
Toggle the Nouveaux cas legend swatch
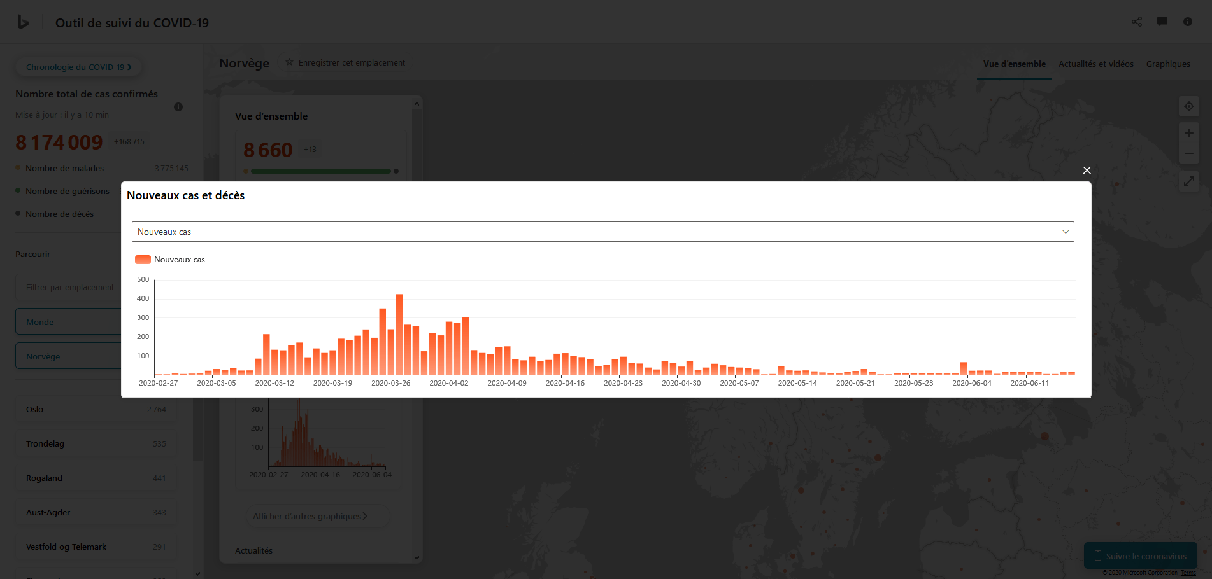click(143, 260)
